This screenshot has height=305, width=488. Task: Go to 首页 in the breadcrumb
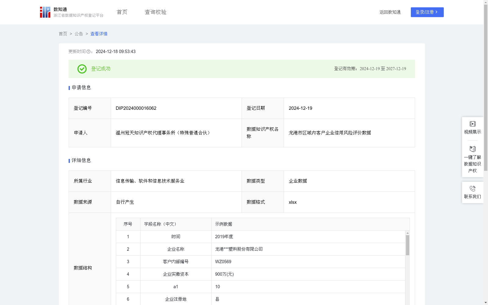pos(63,34)
